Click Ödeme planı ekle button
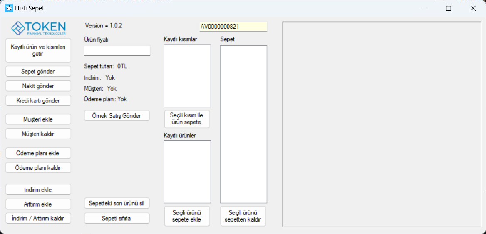 click(x=38, y=153)
